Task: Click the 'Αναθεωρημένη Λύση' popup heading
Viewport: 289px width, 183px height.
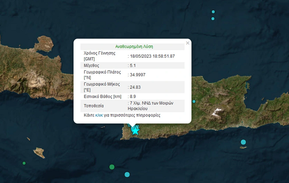Action: click(x=133, y=47)
